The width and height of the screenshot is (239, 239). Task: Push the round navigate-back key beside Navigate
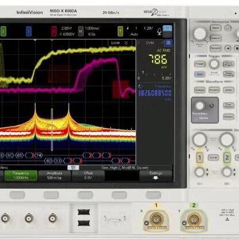(x=228, y=48)
